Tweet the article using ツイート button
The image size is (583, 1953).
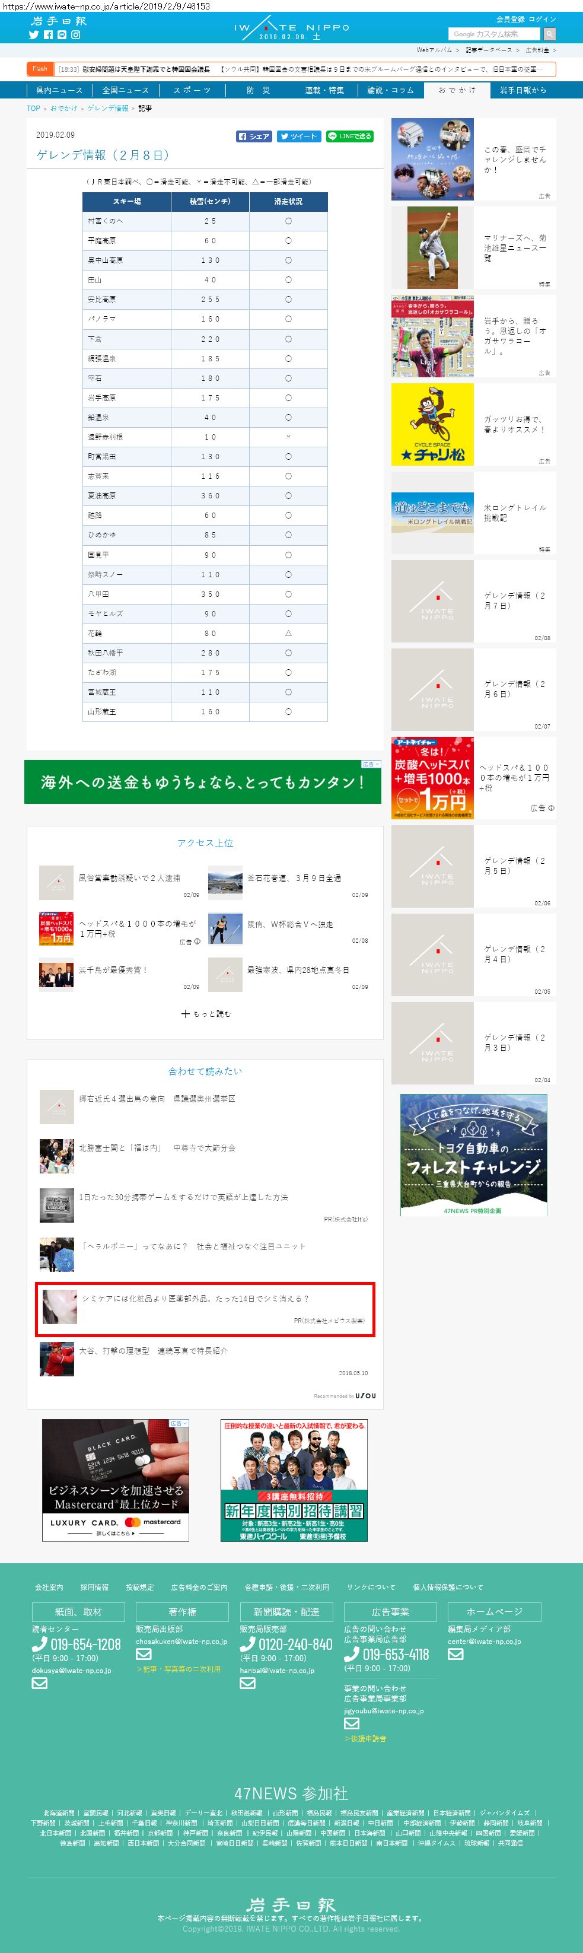coord(298,136)
